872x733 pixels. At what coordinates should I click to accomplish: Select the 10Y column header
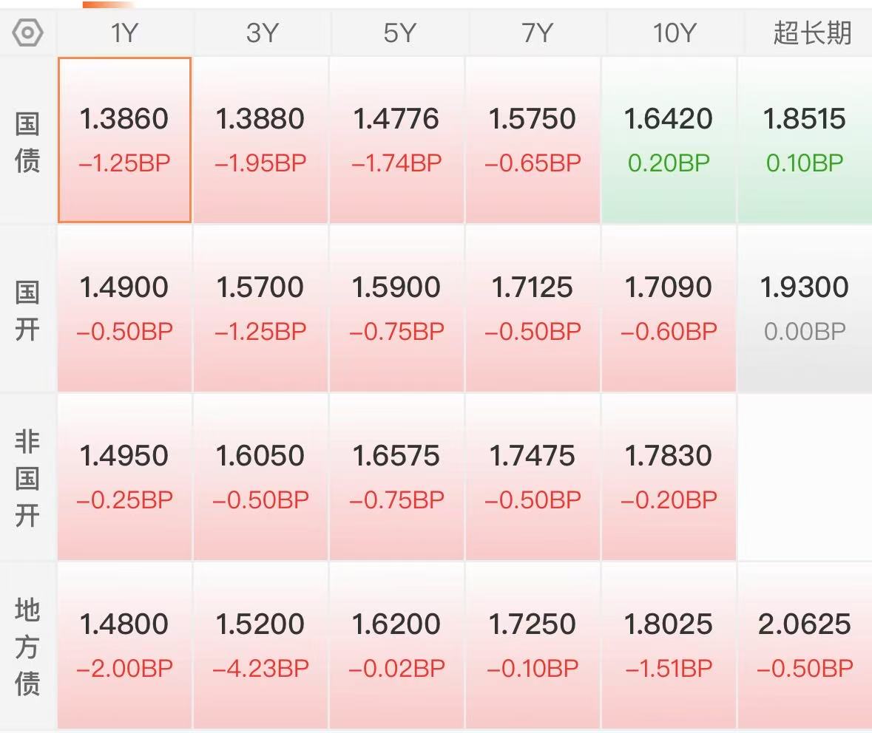674,33
